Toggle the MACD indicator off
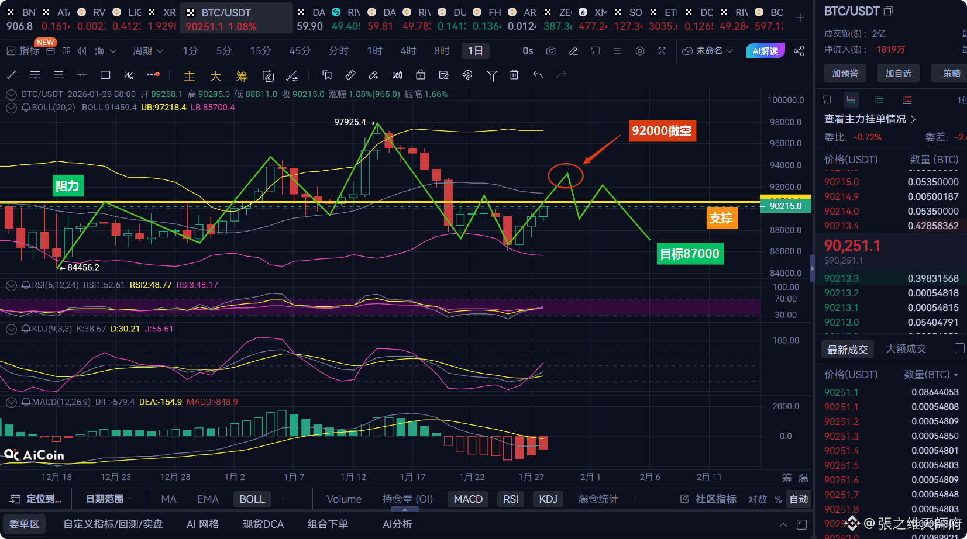The height and width of the screenshot is (539, 967). 468,499
